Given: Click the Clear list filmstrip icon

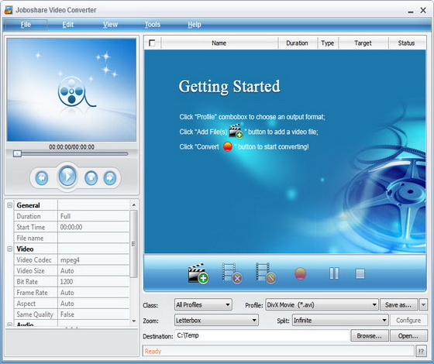Looking at the screenshot, I should coord(266,273).
